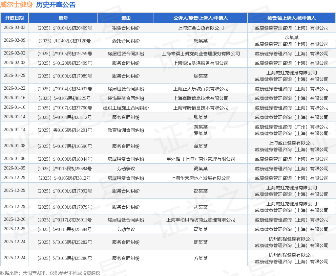
Task: Select the 被告/被上诉人/被申请人 column header
Action: [x=291, y=18]
